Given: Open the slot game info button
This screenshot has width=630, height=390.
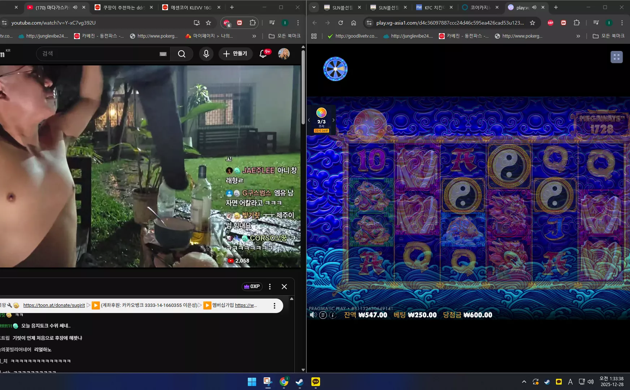Looking at the screenshot, I should 333,315.
